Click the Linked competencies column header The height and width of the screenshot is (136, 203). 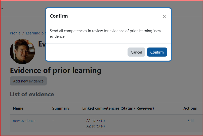(118, 108)
